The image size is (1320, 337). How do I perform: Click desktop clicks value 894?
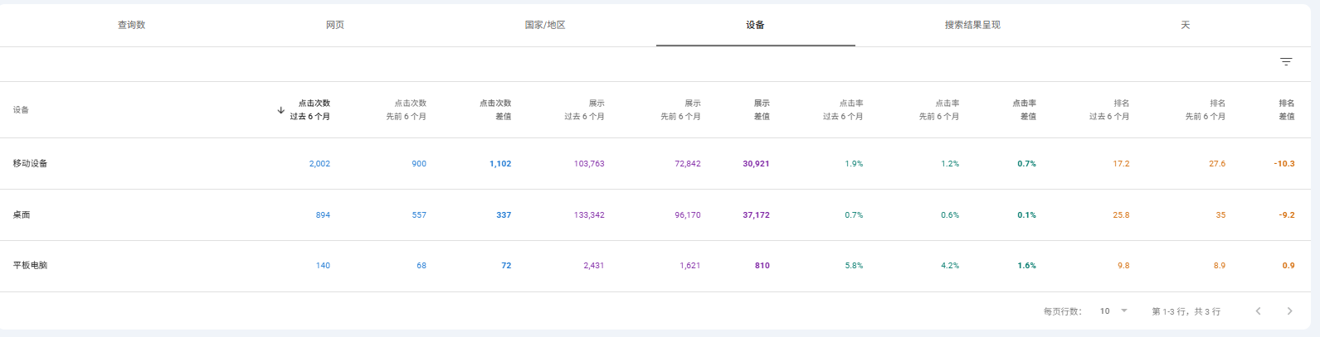(323, 215)
